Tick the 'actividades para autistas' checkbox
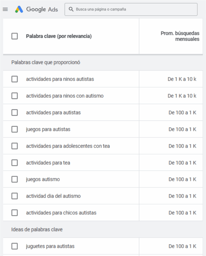 [x=15, y=112]
